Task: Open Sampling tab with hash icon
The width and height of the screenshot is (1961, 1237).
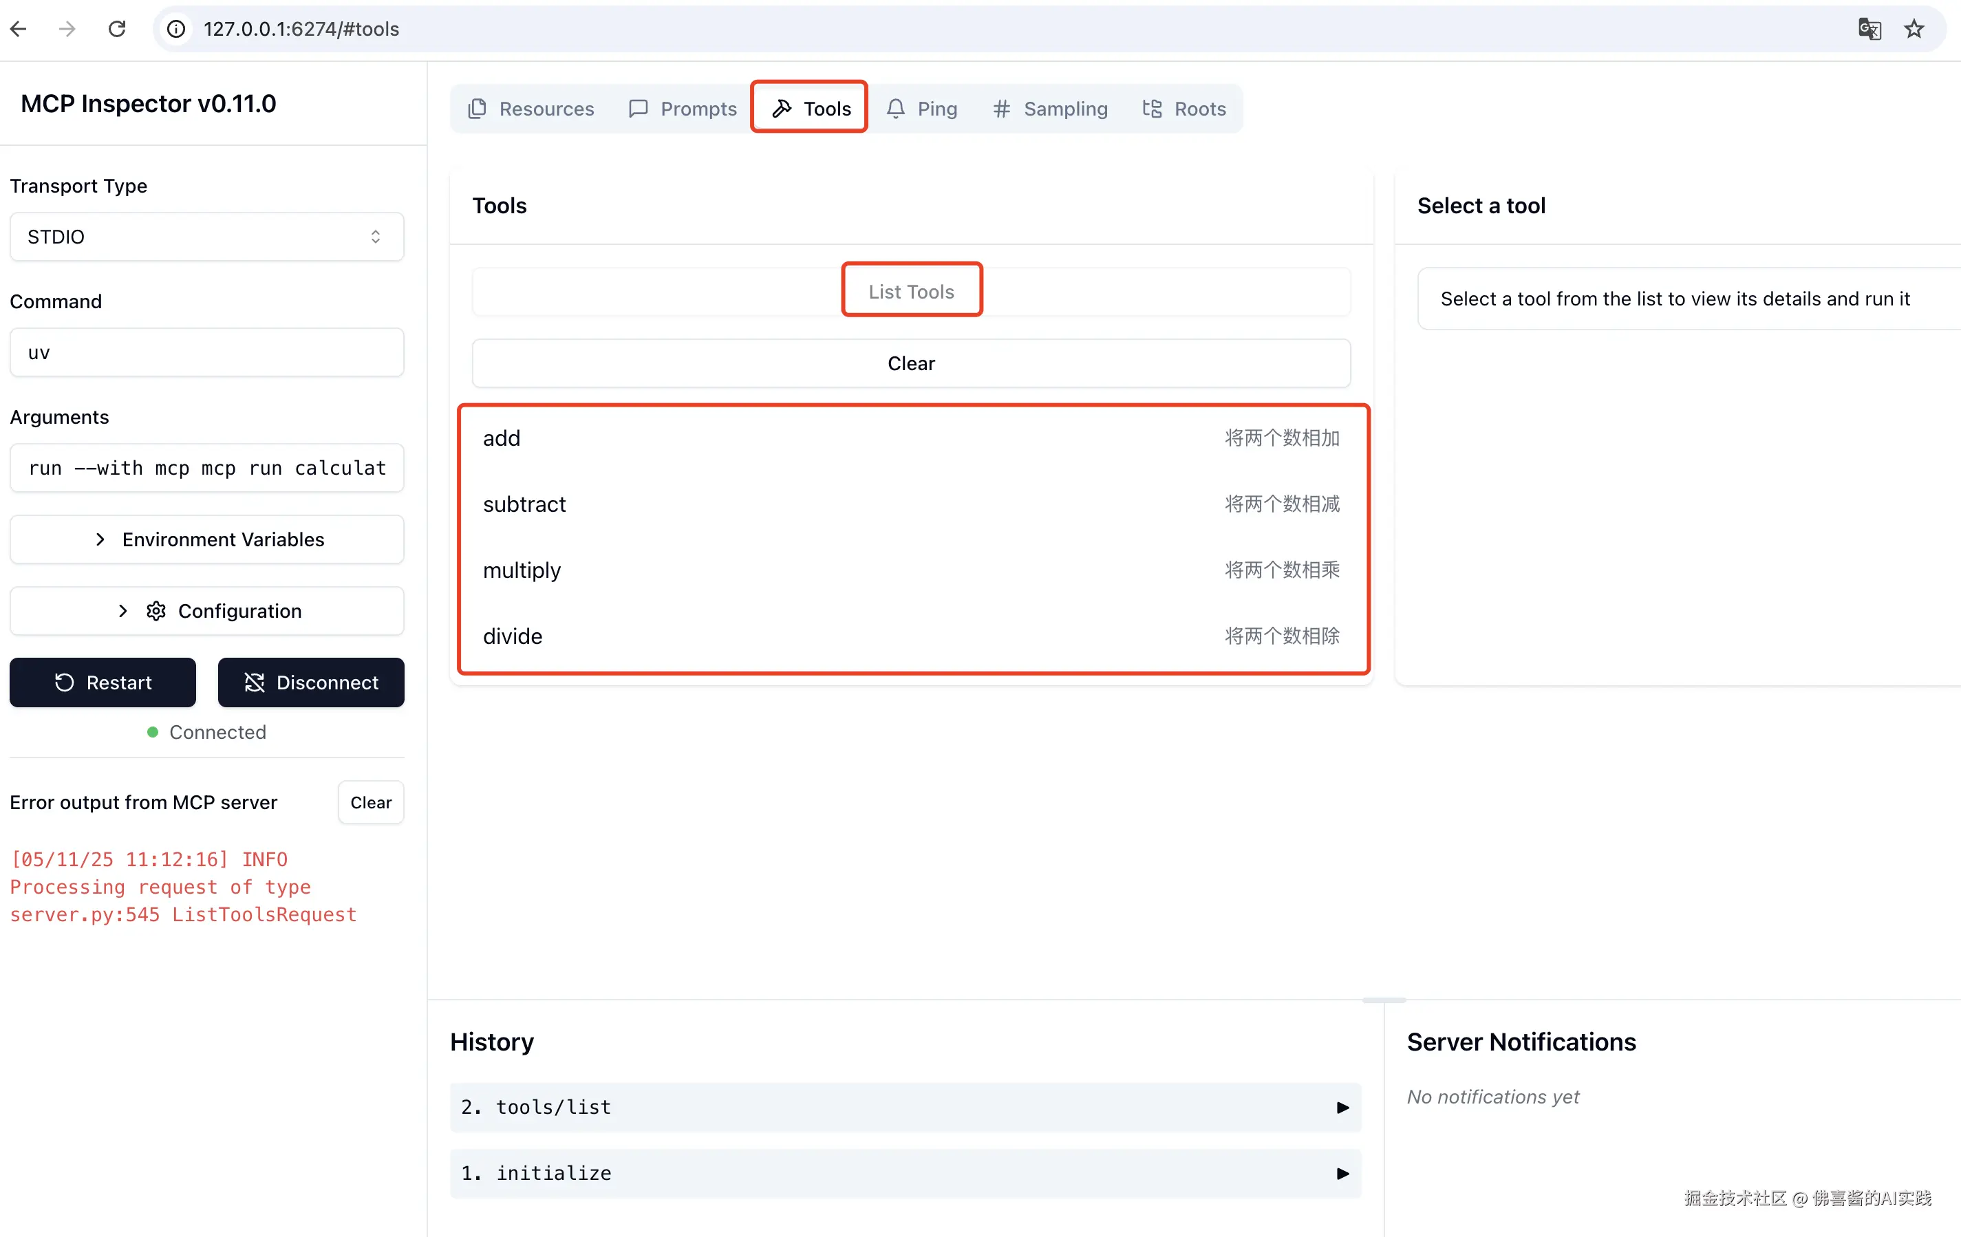Action: coord(1050,108)
